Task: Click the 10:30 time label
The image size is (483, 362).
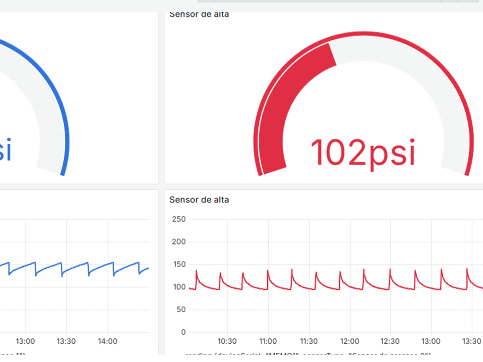Action: (x=227, y=341)
